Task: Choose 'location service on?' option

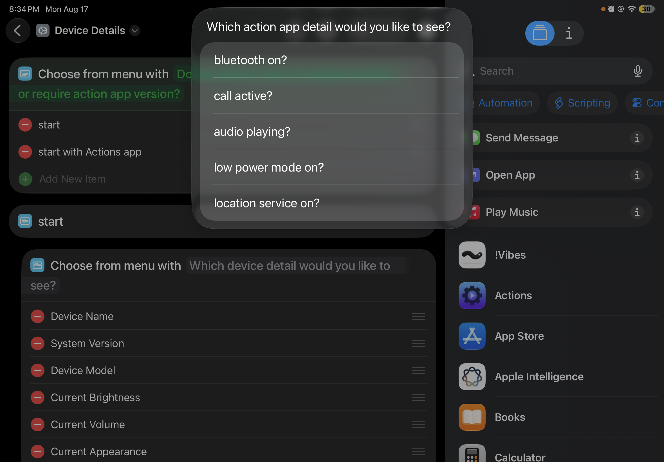Action: (332, 203)
